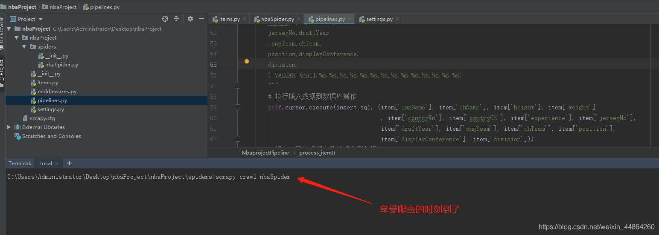
Task: Collapse the spiders folder
Action: pyautogui.click(x=24, y=47)
